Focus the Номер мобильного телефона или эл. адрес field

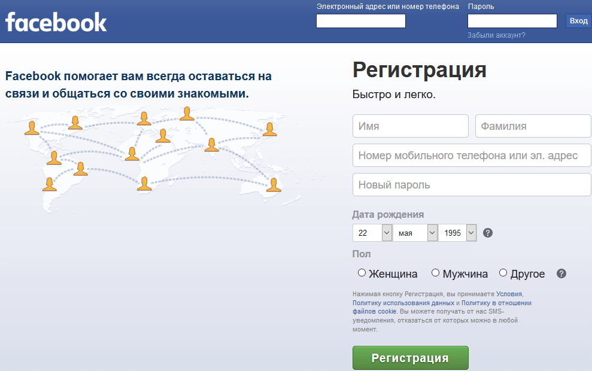pyautogui.click(x=472, y=155)
